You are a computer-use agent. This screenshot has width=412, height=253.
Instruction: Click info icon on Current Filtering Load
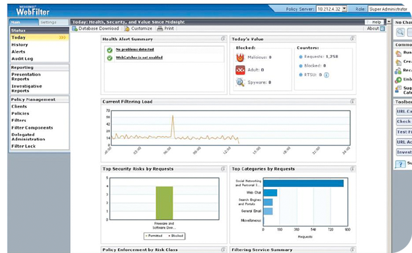352,101
